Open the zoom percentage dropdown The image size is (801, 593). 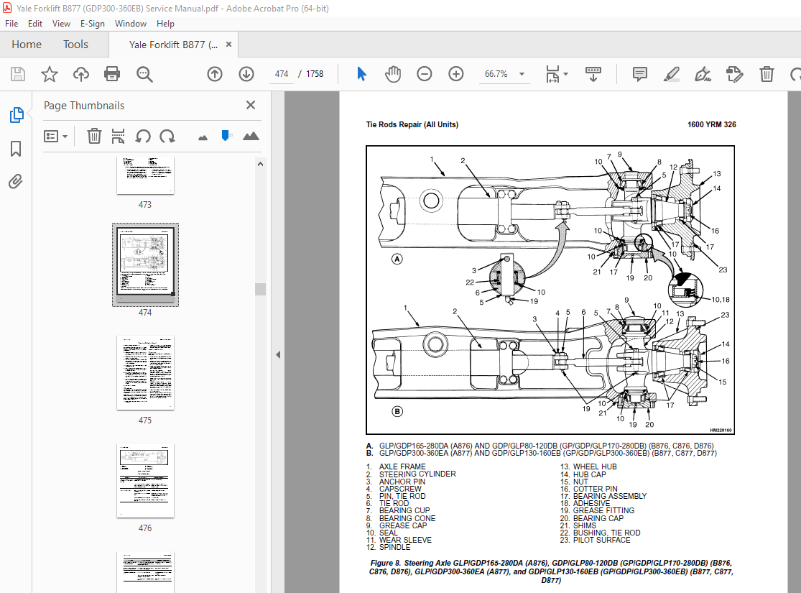click(522, 74)
